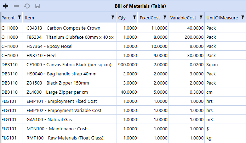Click the minus icon to remove a row
The height and width of the screenshot is (143, 246).
16,6
